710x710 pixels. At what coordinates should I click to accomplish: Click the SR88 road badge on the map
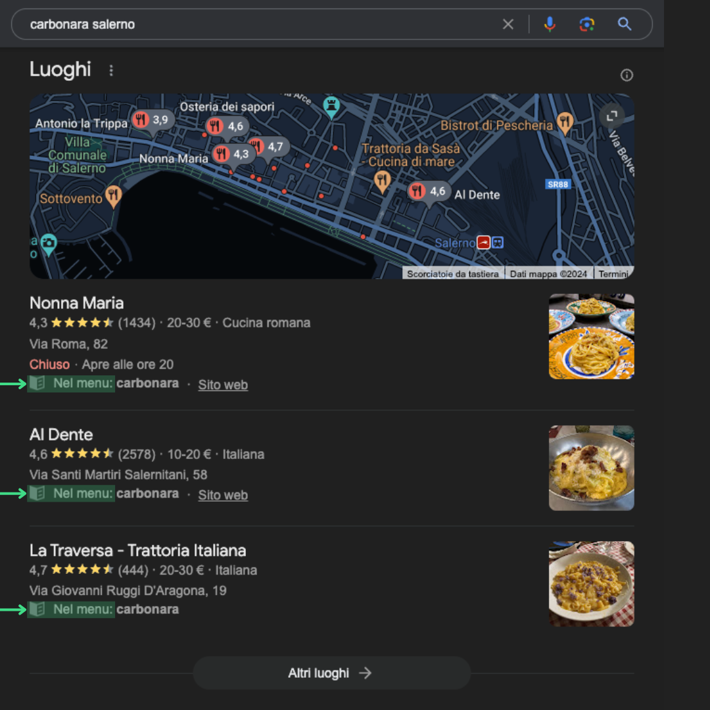tap(557, 184)
